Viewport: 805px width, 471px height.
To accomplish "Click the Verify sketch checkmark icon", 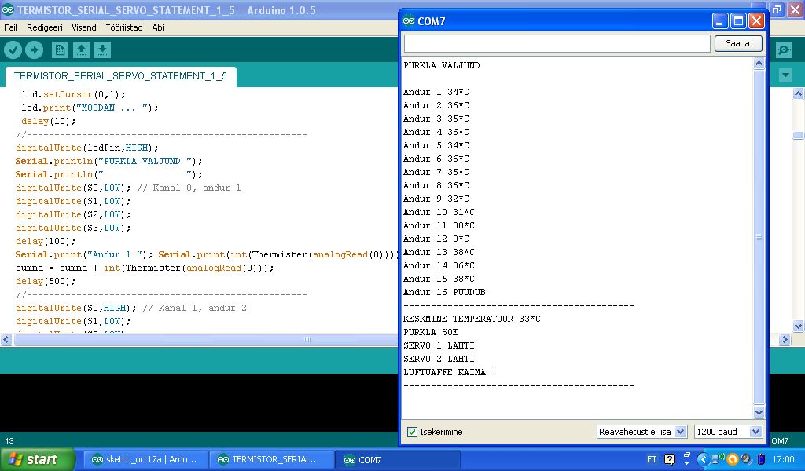I will 13,50.
